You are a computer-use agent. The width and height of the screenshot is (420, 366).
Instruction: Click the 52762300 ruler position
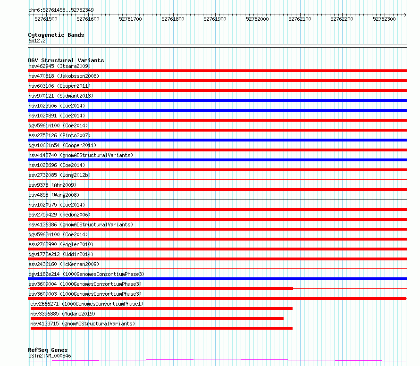[384, 19]
